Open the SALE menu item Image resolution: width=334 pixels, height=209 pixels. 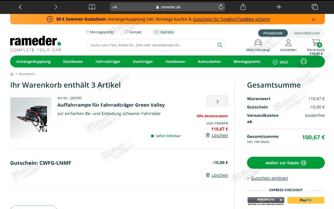pos(280,62)
